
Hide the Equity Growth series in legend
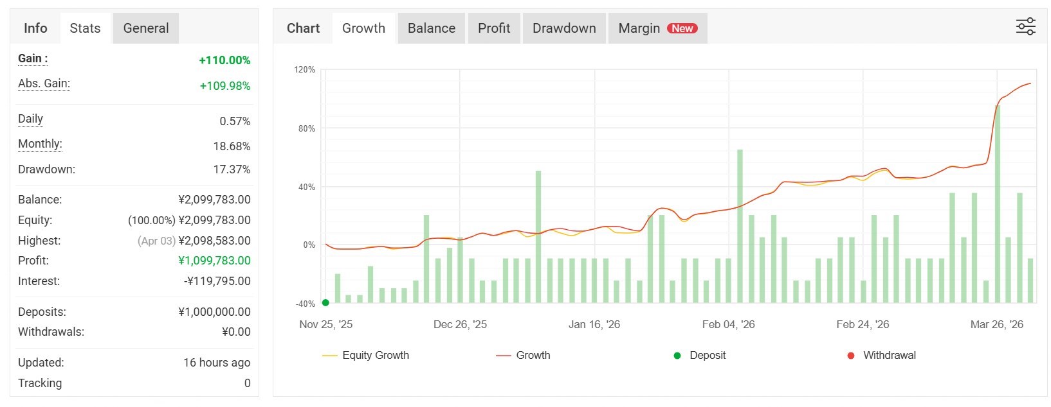(x=365, y=356)
